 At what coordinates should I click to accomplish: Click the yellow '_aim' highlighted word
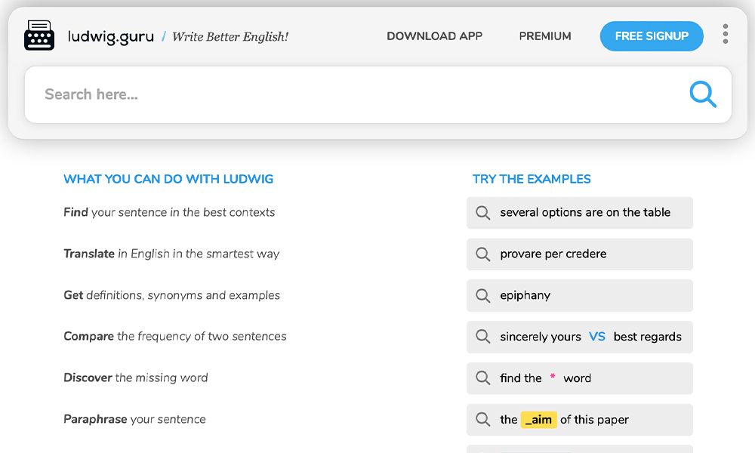tap(538, 420)
